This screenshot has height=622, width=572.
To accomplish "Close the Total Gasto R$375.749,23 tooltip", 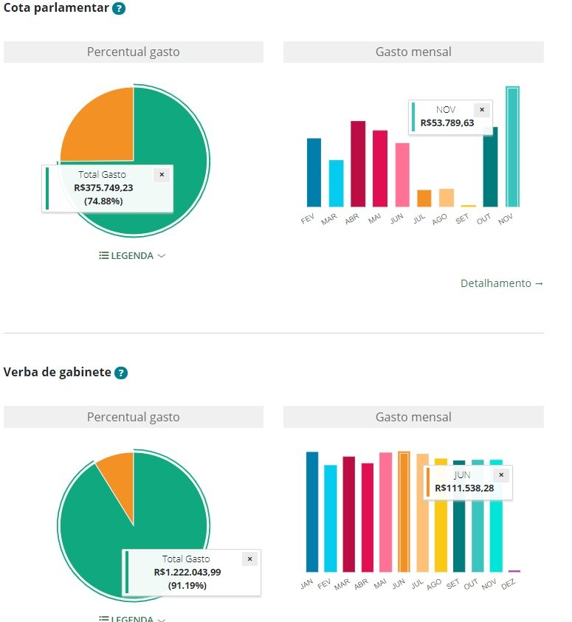I will [x=162, y=175].
